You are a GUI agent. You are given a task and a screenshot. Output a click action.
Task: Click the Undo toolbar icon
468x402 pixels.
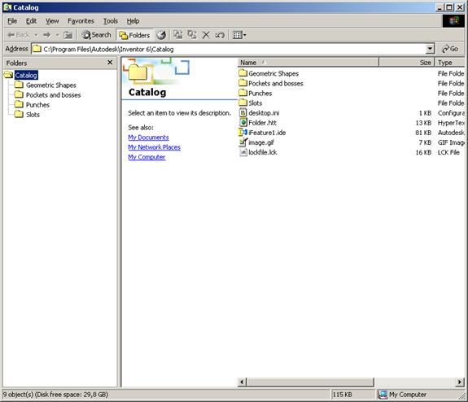(x=220, y=35)
